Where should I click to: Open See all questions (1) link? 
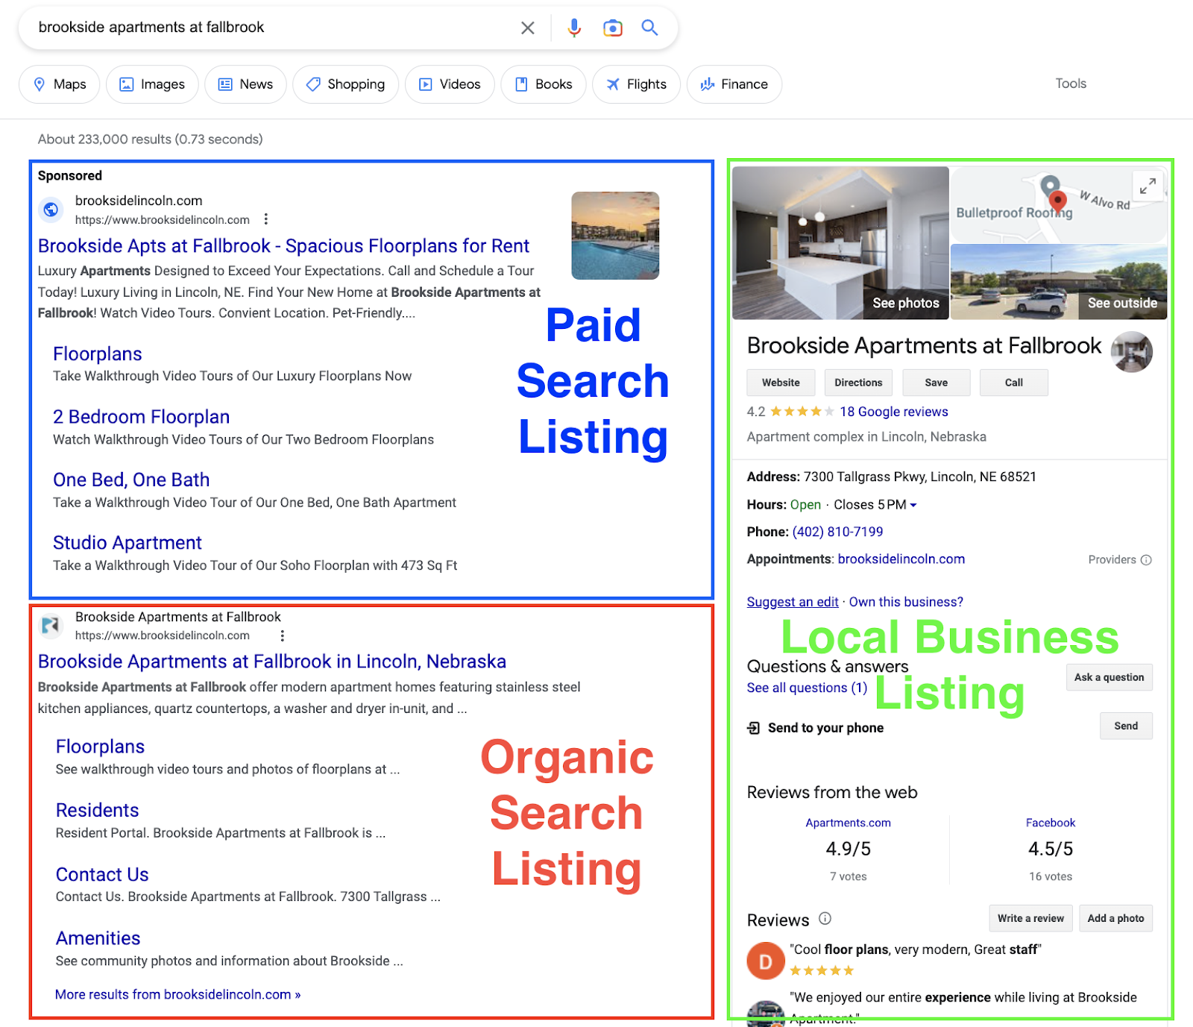pyautogui.click(x=807, y=688)
